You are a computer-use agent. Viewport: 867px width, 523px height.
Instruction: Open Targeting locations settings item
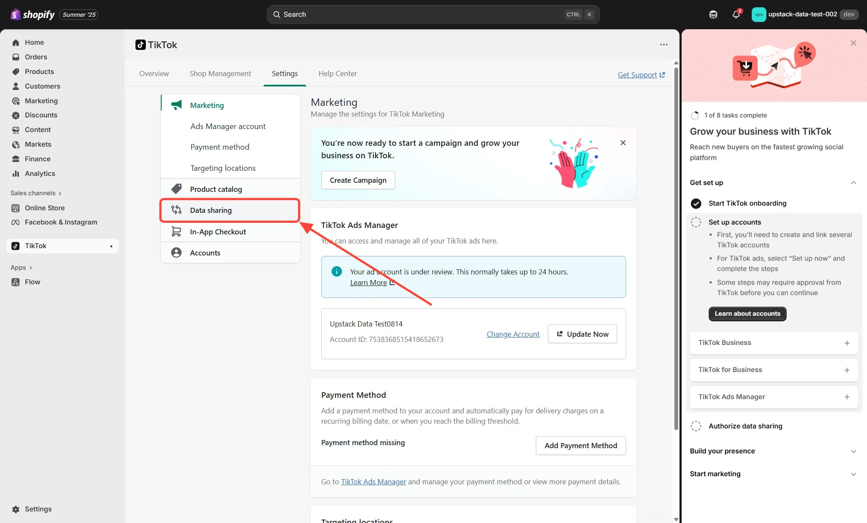coord(223,168)
